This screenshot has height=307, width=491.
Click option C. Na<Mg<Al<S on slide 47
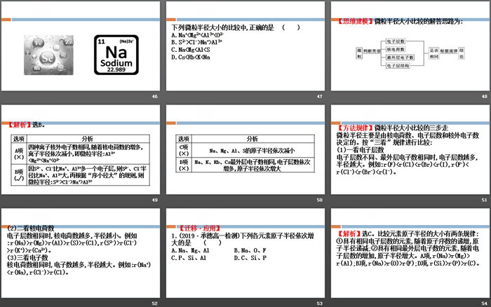[x=190, y=50]
